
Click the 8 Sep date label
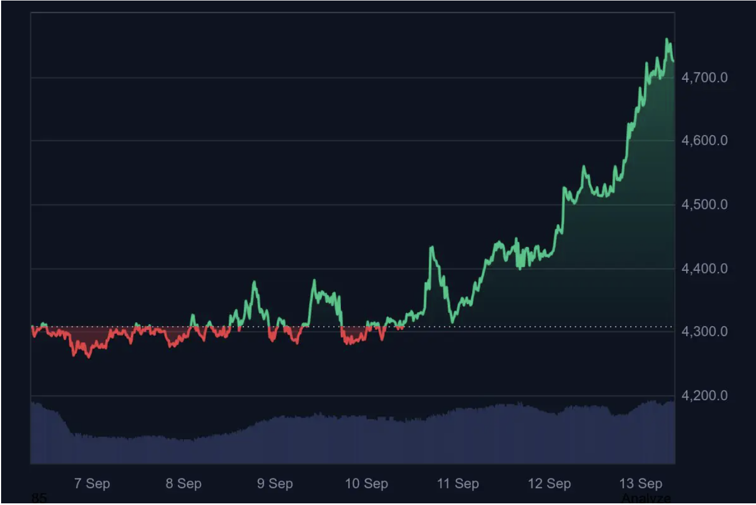pos(183,483)
